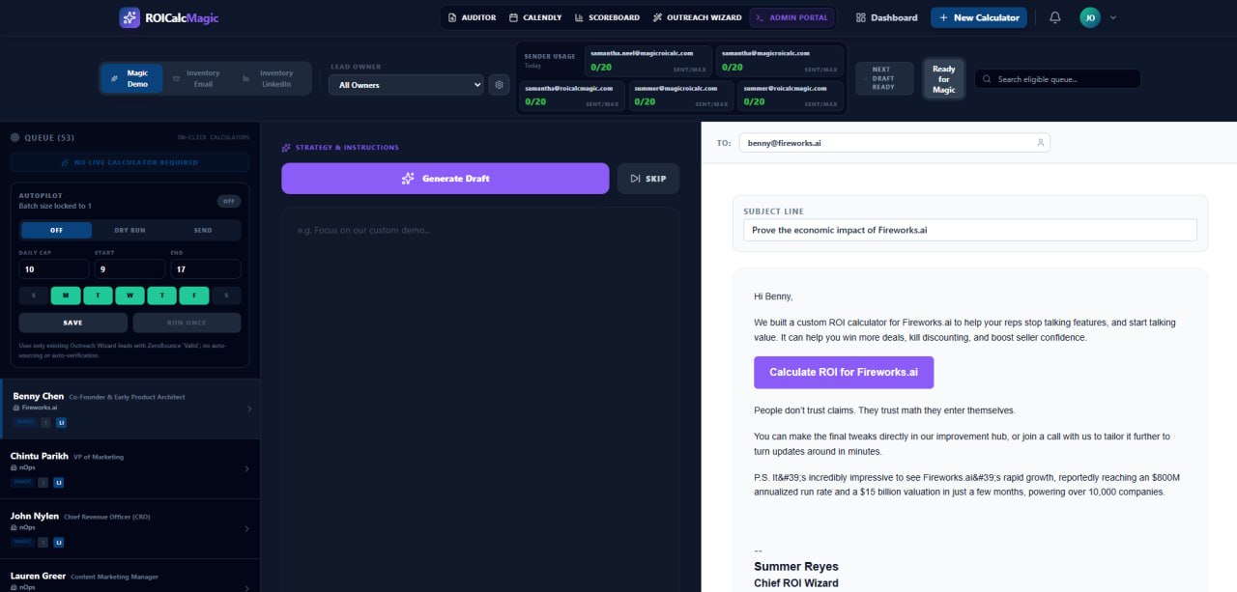The height and width of the screenshot is (592, 1237).
Task: Open the Scoreboard tab
Action: (x=607, y=17)
